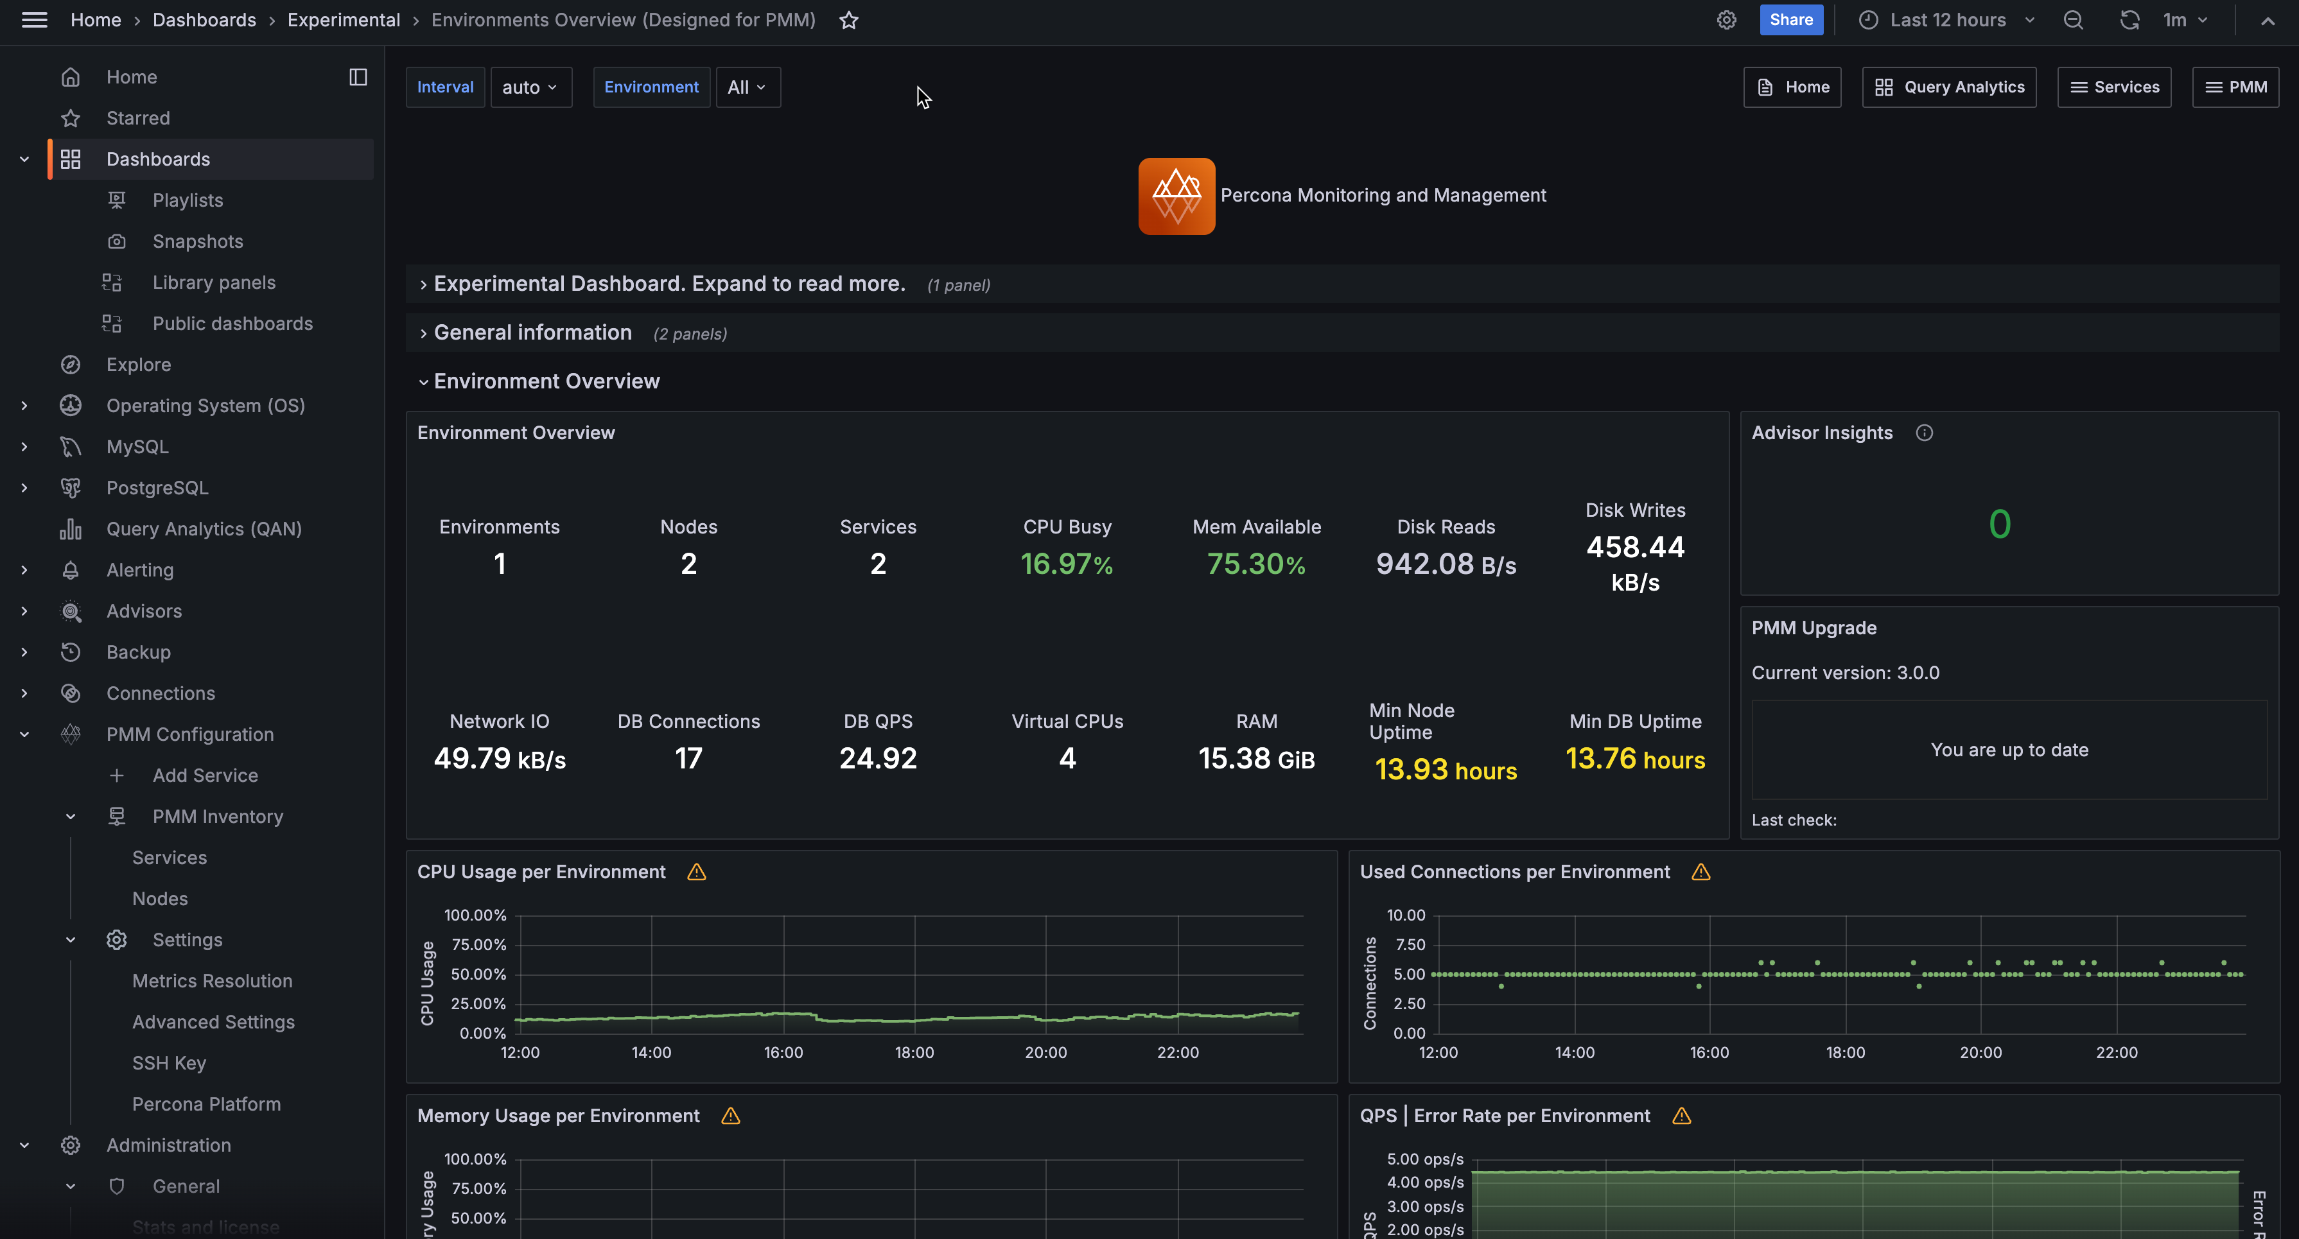Open the Interval auto dropdown
The height and width of the screenshot is (1239, 2299).
(530, 87)
